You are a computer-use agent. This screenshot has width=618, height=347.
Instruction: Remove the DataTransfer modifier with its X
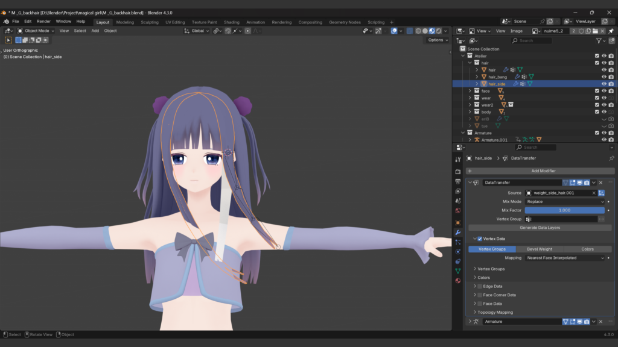tap(601, 183)
